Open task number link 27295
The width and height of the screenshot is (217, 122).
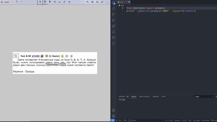pyautogui.click(x=36, y=56)
